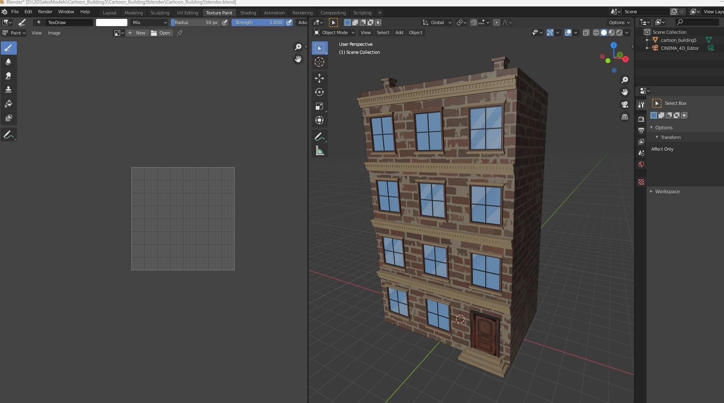Open the Output properties tab
The height and width of the screenshot is (403, 724).
click(x=641, y=130)
